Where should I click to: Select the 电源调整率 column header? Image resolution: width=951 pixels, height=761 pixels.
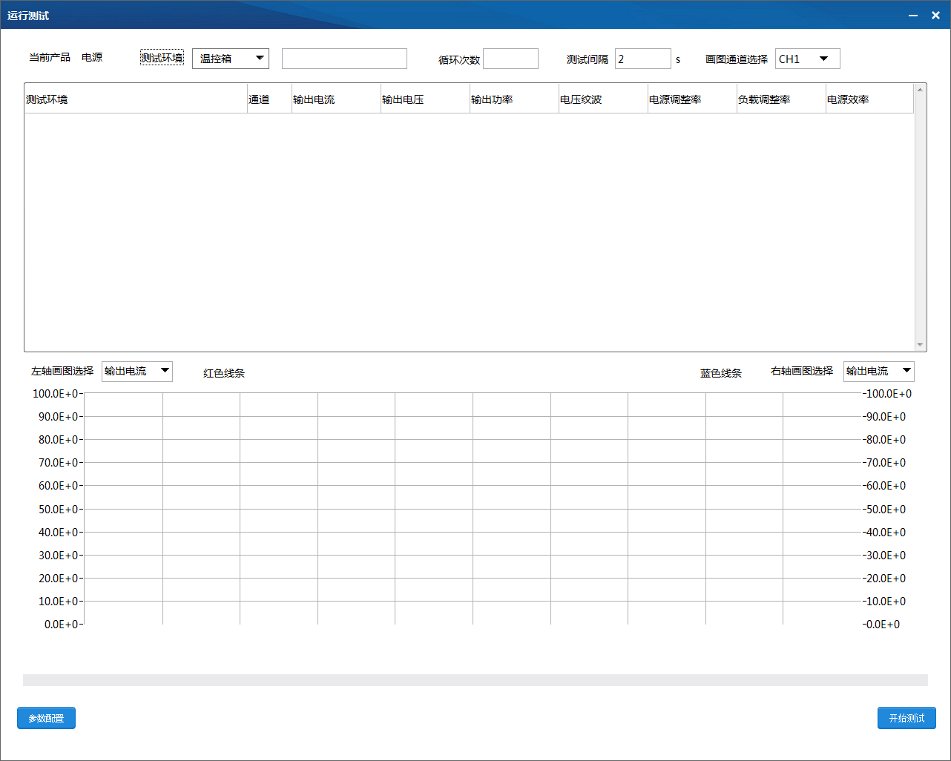[x=692, y=99]
